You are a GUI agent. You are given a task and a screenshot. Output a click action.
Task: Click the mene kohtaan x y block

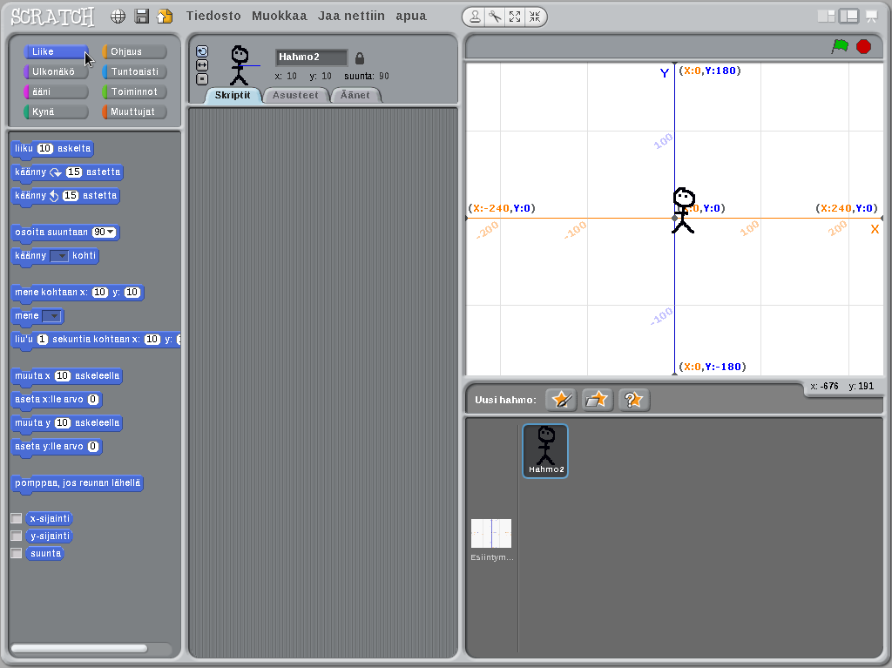[78, 293]
